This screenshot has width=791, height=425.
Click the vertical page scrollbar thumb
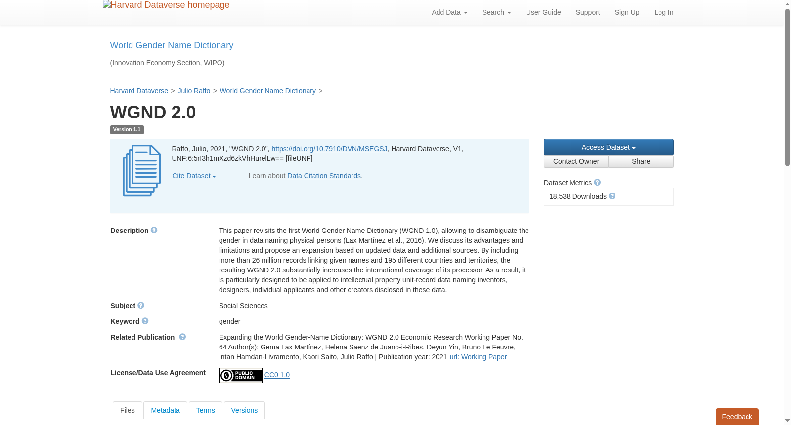tap(787, 87)
